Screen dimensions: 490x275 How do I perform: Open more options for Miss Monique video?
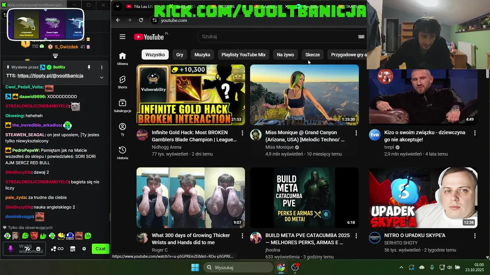click(356, 133)
